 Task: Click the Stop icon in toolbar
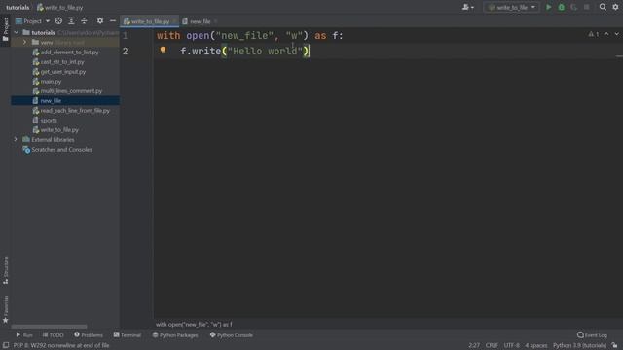[586, 7]
